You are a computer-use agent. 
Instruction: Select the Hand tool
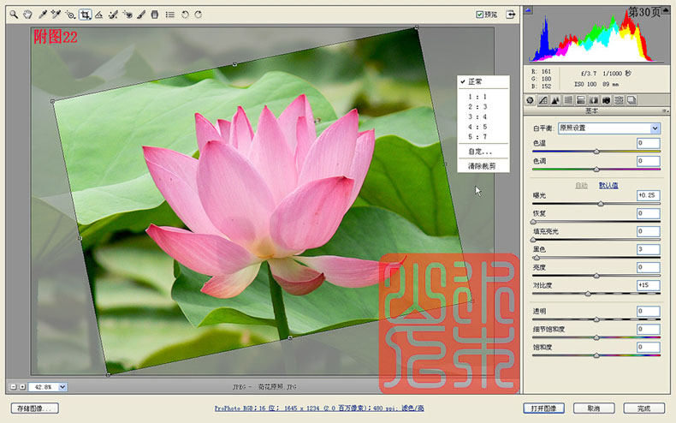pos(27,15)
